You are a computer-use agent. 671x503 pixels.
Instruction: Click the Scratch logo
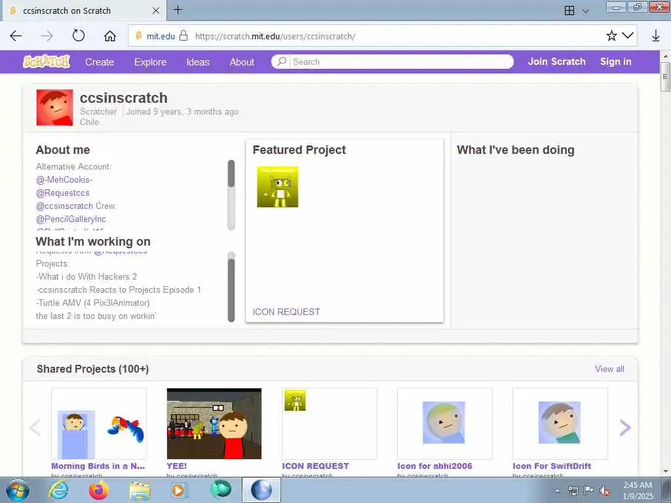(x=47, y=62)
